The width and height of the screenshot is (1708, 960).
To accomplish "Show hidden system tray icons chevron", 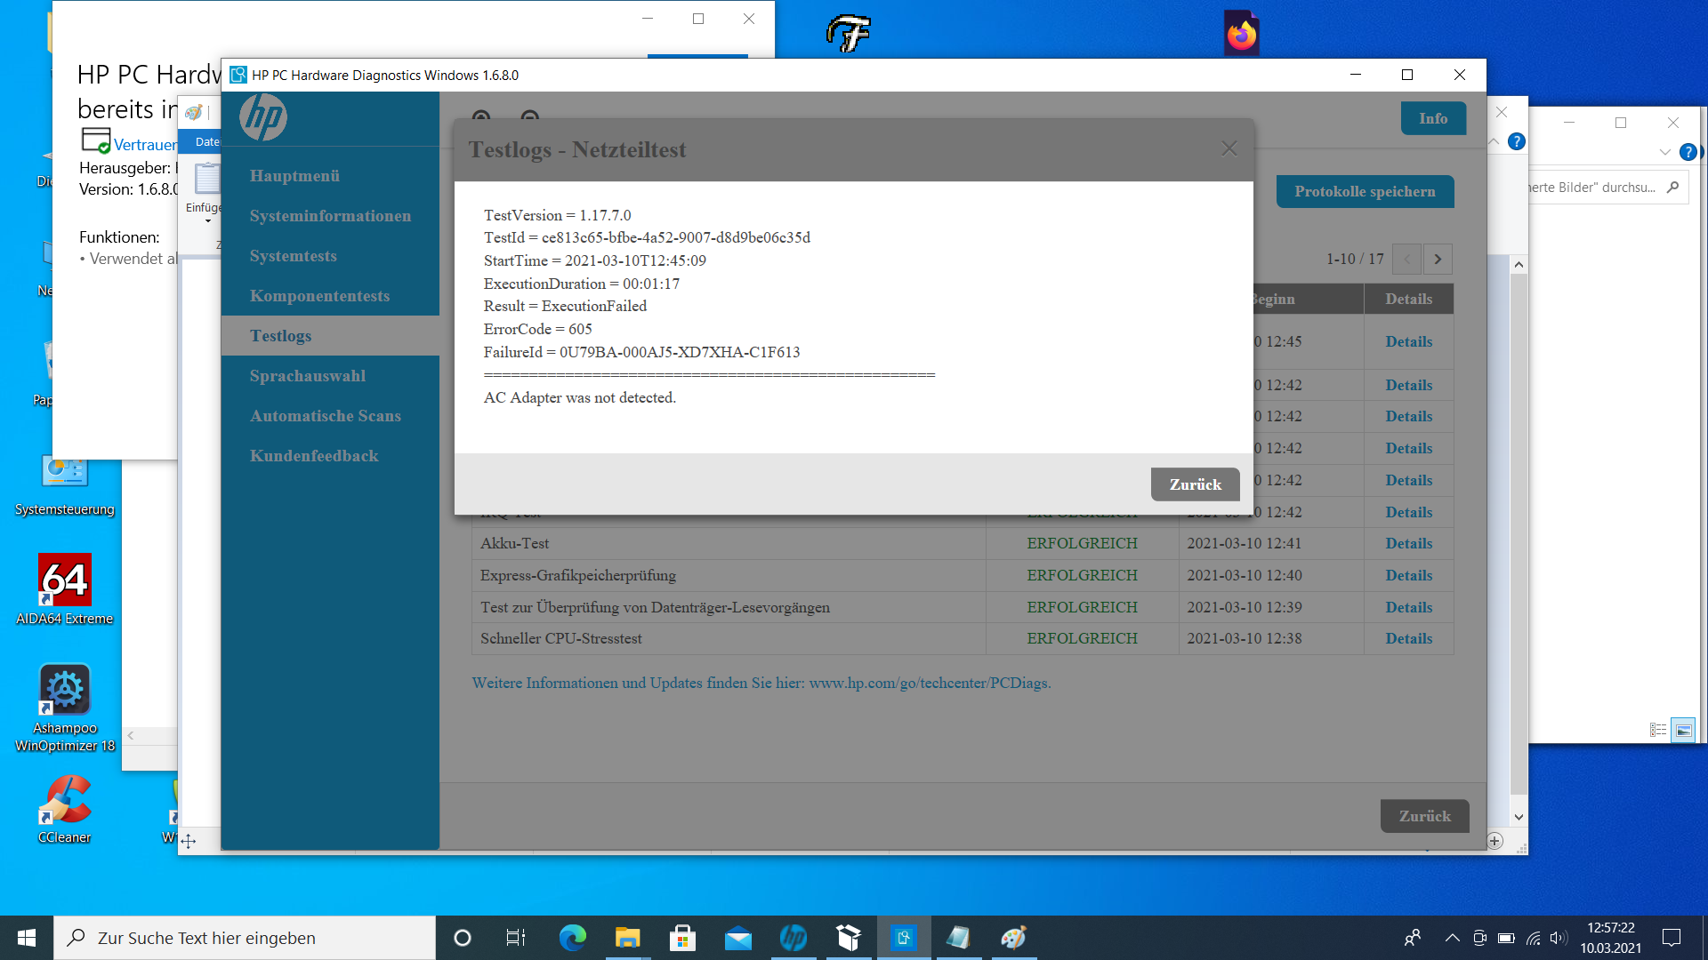I will (1452, 938).
